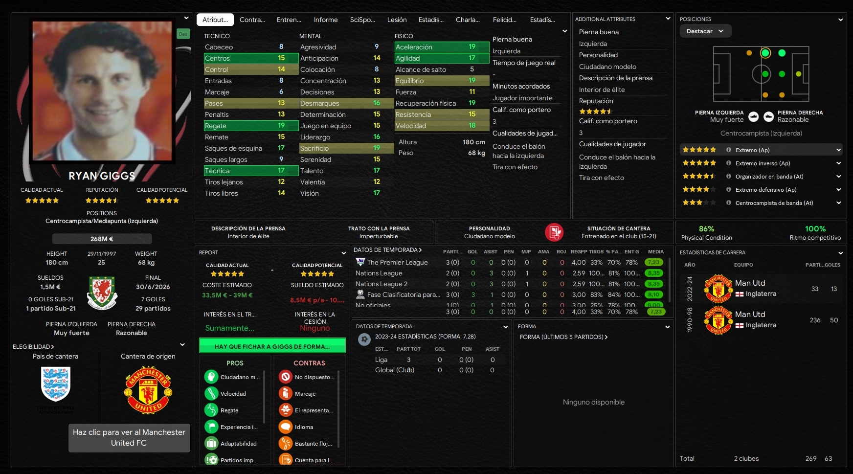Open the Datos de Temporada panel dropdown
This screenshot has height=474, width=853.
506,327
